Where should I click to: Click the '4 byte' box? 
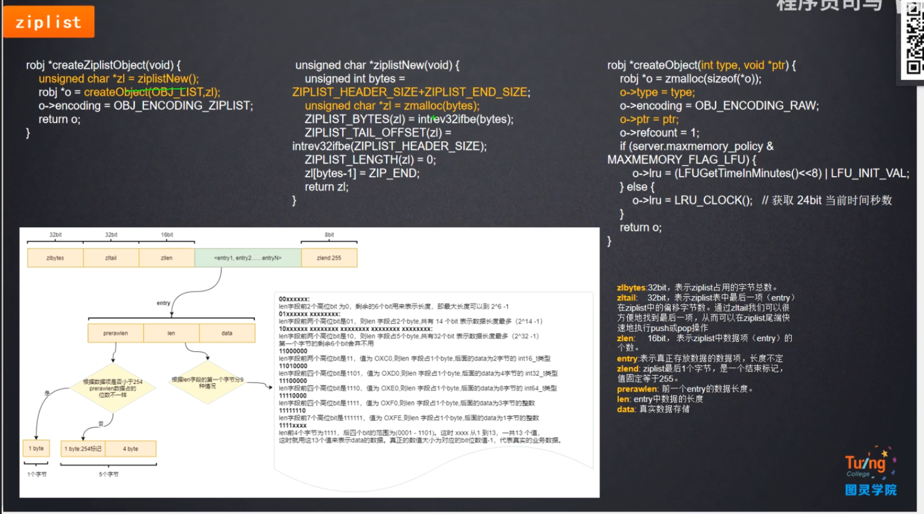[x=131, y=449]
